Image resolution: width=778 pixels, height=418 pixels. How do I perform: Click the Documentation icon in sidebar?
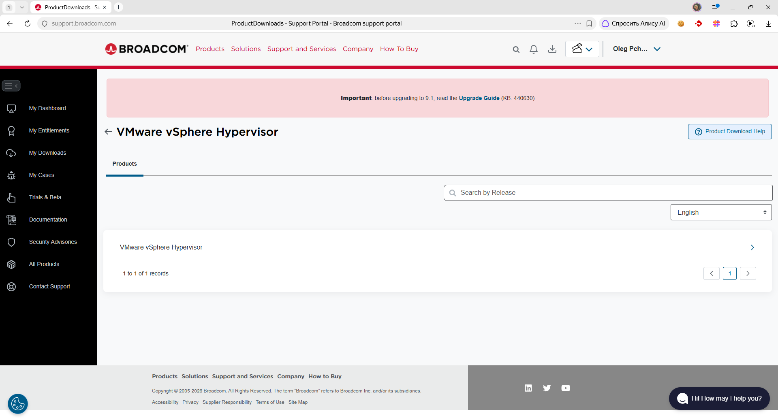pyautogui.click(x=11, y=220)
